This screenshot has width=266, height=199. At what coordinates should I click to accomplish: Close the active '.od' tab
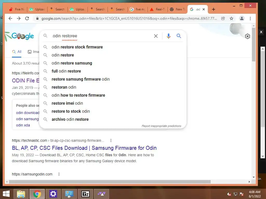pyautogui.click(x=204, y=9)
